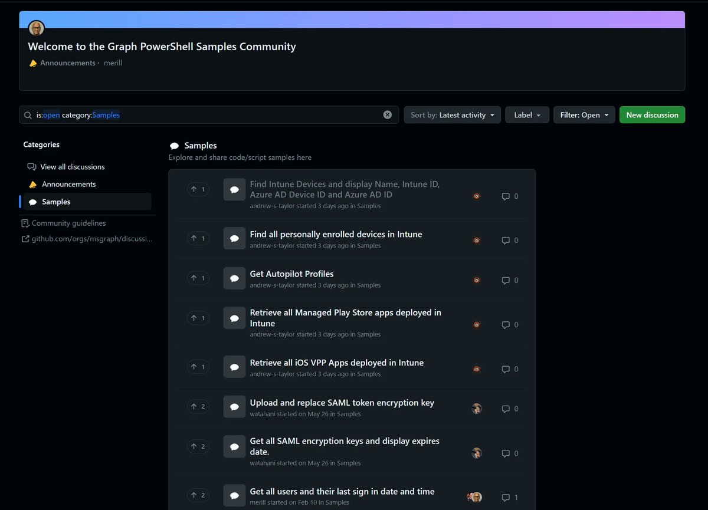Open Retrieve all iOS VPP Apps discussion
Viewport: 708px width, 510px height.
click(x=336, y=363)
